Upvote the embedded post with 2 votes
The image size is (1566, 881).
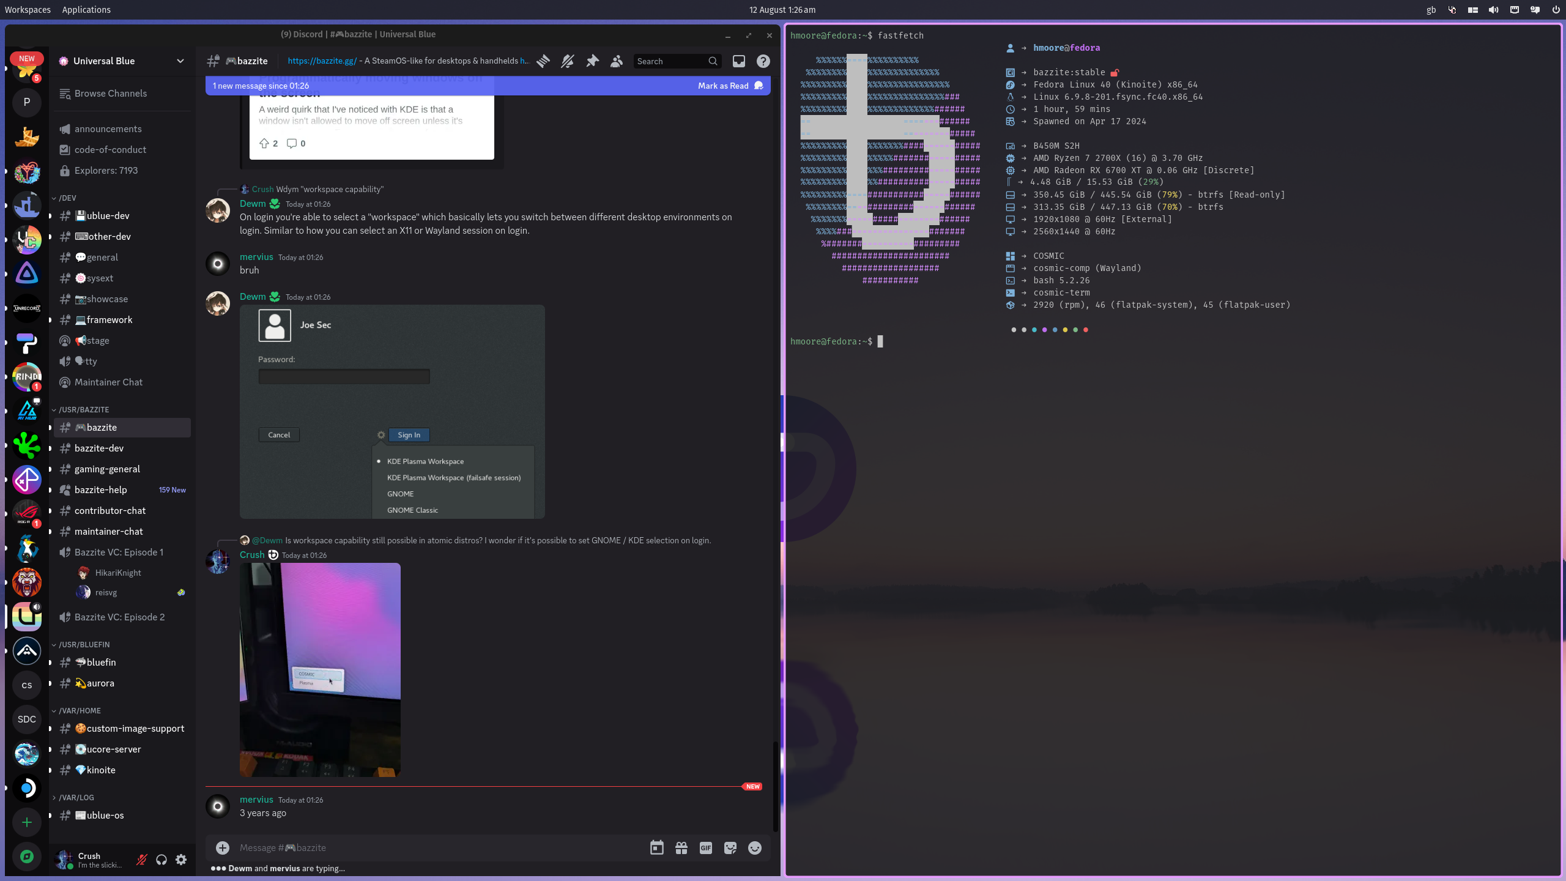point(264,143)
